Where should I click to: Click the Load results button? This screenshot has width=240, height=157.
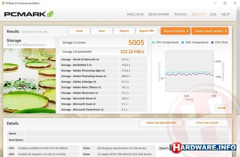pos(79,31)
